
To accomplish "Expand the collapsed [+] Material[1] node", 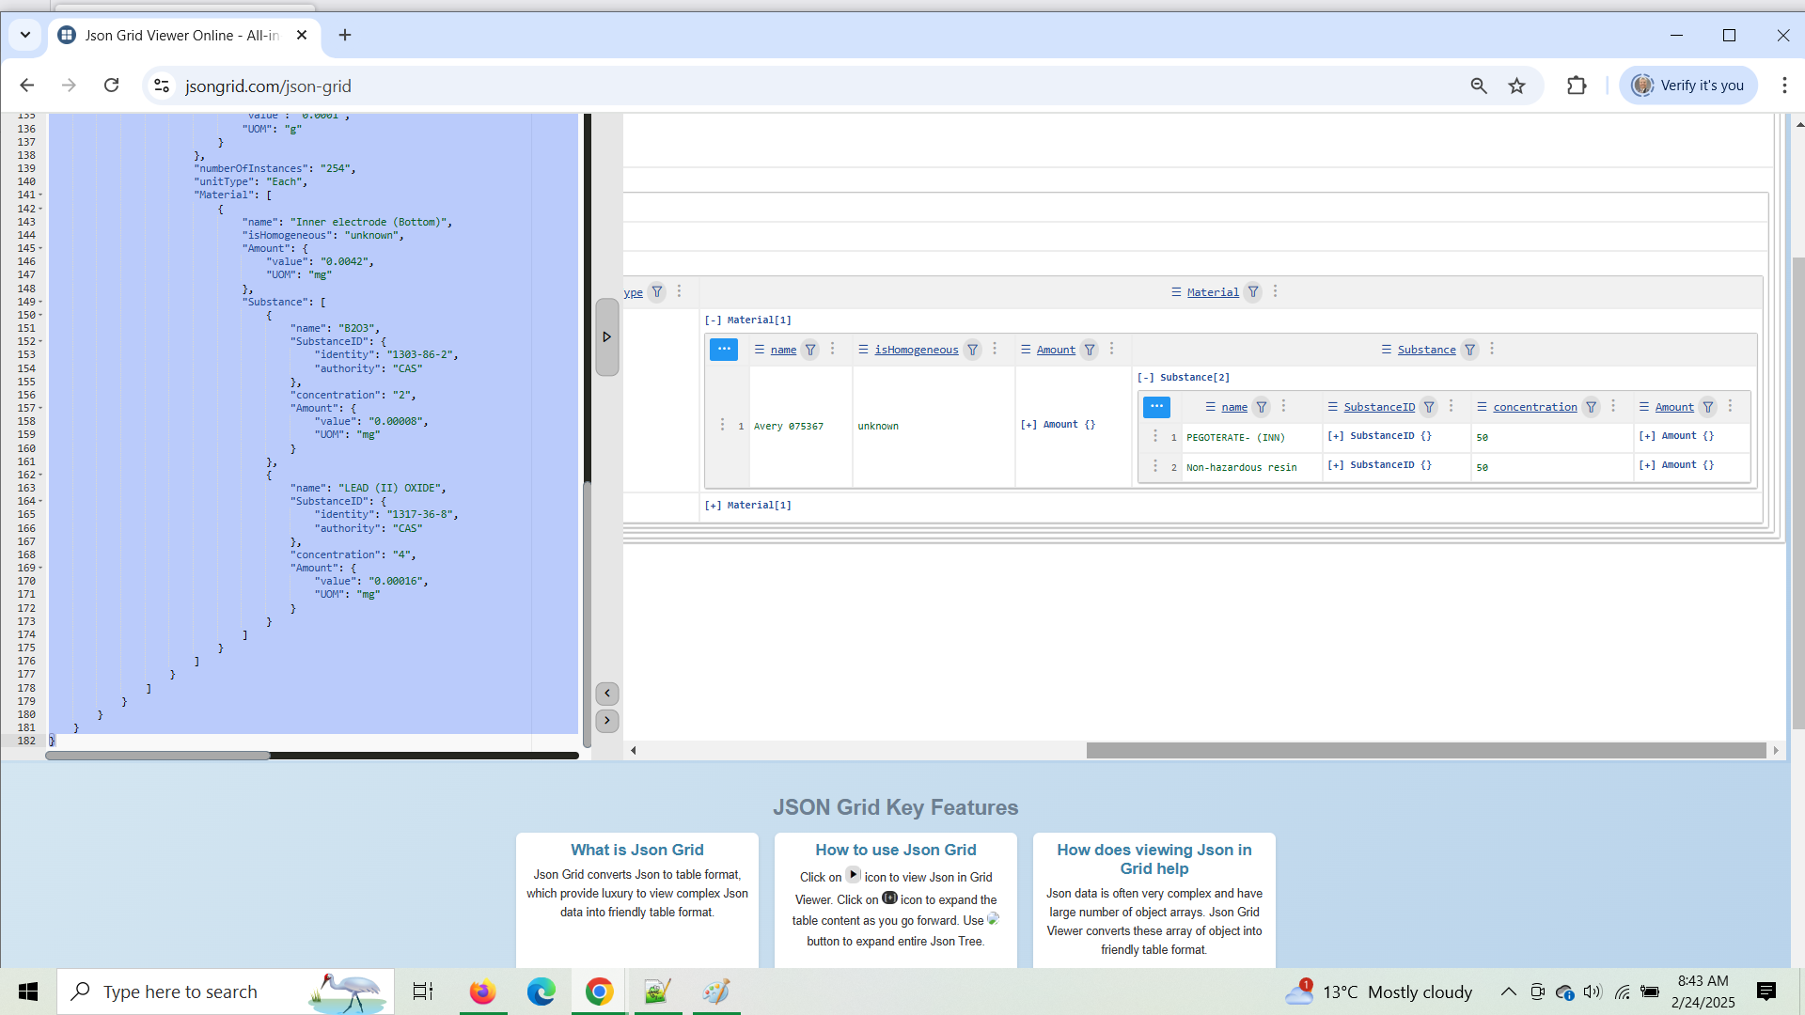I will point(713,506).
